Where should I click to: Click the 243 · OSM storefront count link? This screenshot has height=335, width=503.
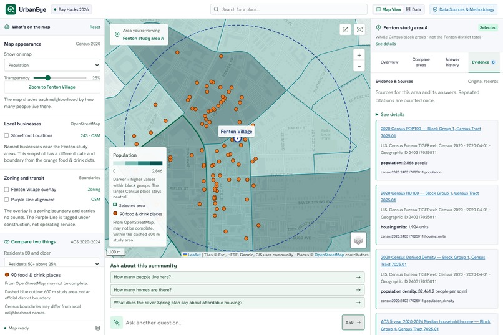pos(90,135)
